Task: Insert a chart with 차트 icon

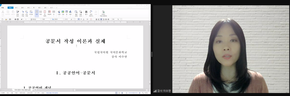Action: (70, 13)
